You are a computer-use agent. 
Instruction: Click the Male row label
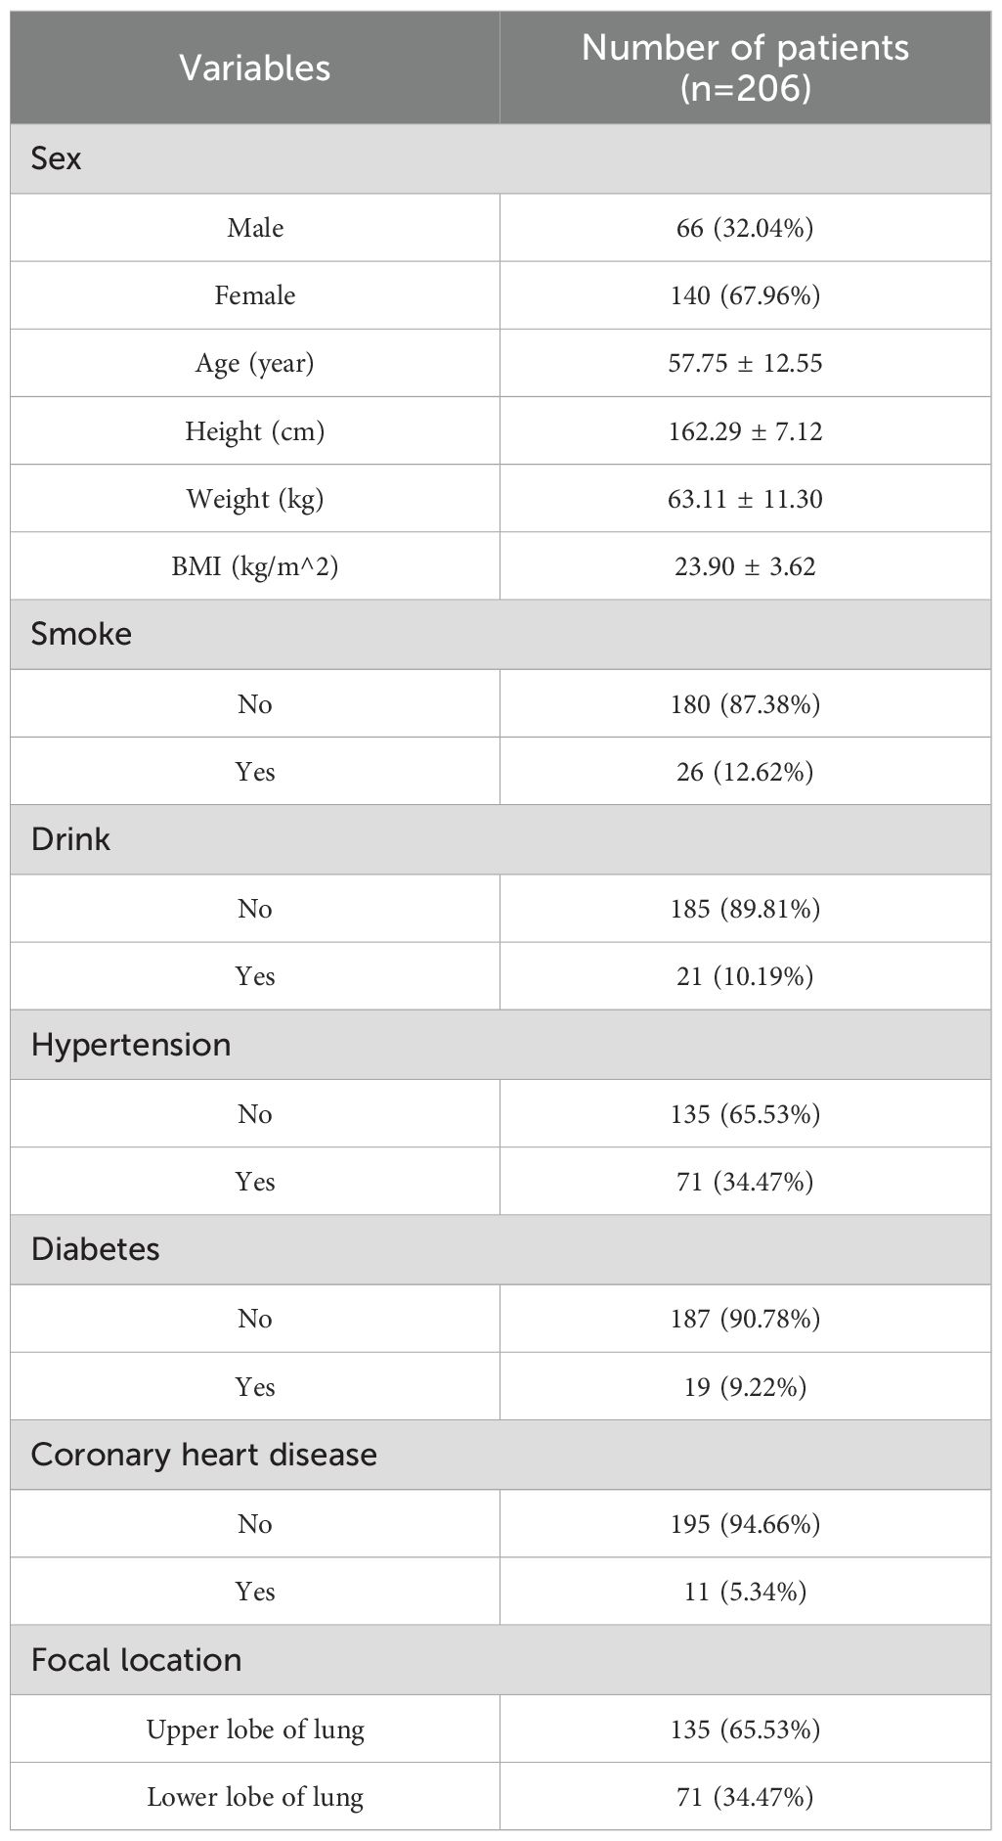(x=255, y=228)
